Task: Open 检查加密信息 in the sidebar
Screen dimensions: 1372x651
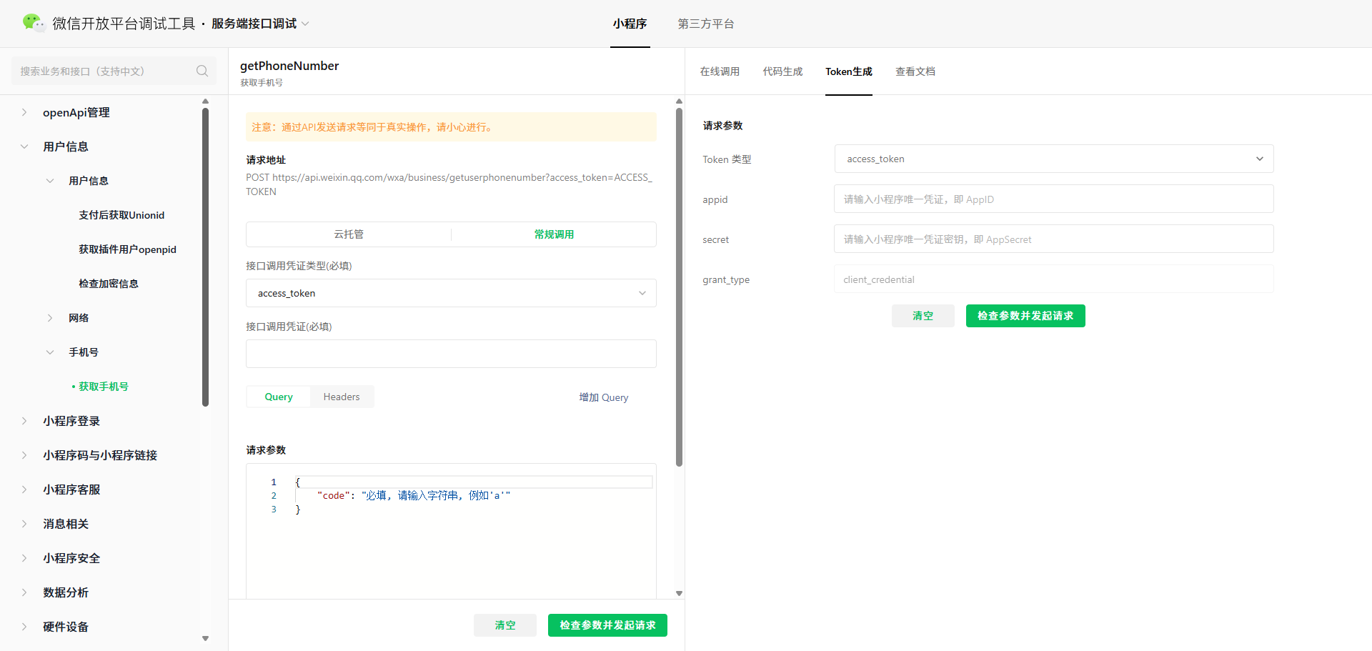Action: pos(109,284)
